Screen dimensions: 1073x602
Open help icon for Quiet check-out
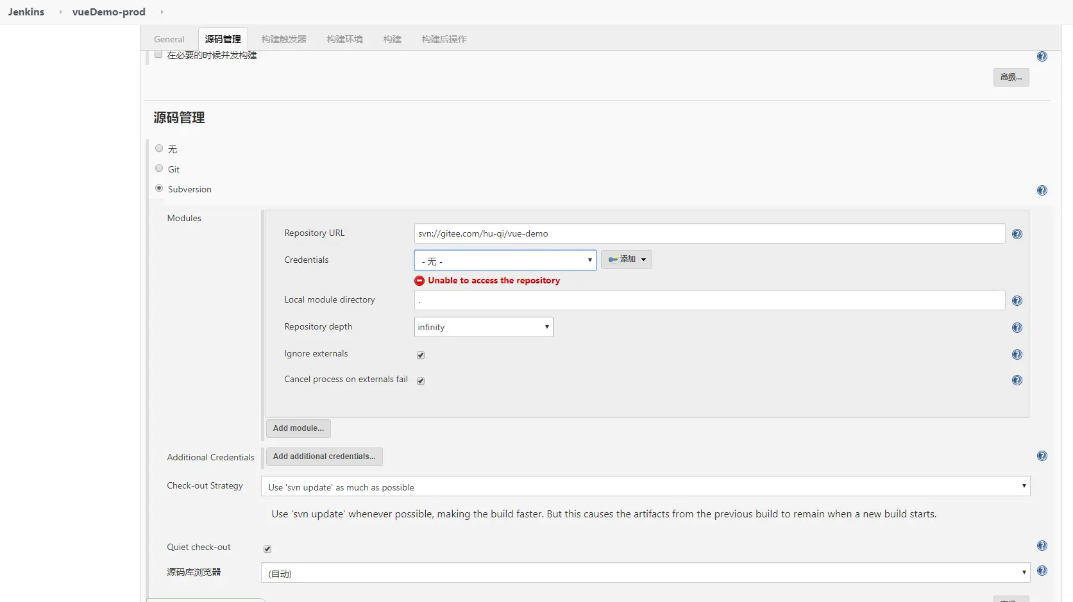tap(1042, 546)
